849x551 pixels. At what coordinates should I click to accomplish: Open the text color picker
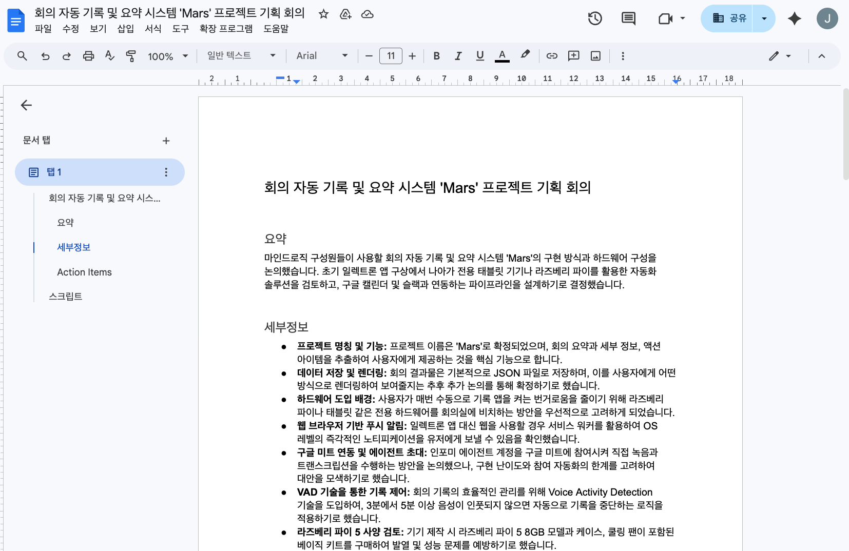coord(502,56)
